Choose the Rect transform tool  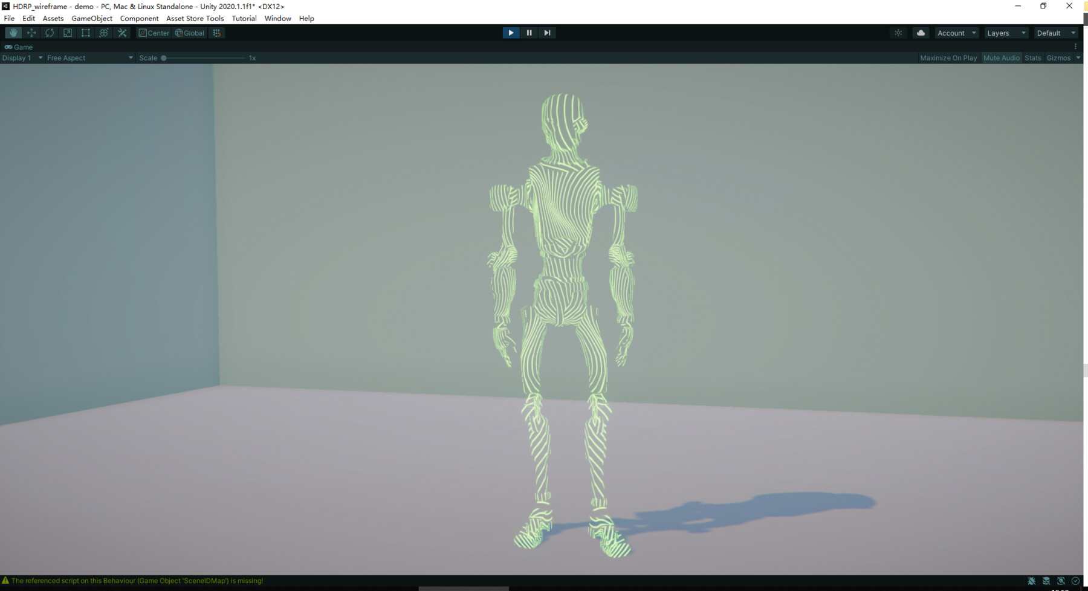tap(86, 33)
